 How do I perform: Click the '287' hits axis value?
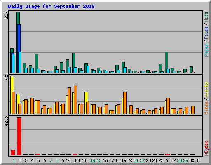pos(6,15)
